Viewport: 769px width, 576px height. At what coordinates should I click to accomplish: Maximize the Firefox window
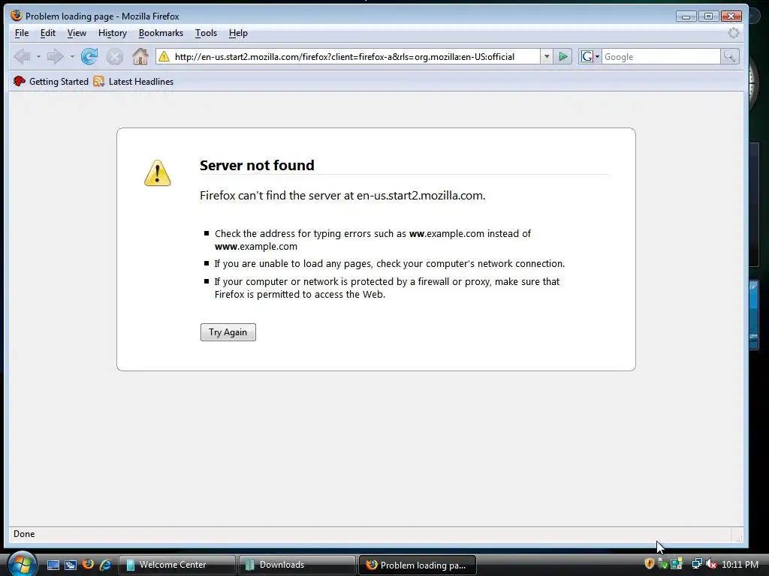tap(708, 16)
